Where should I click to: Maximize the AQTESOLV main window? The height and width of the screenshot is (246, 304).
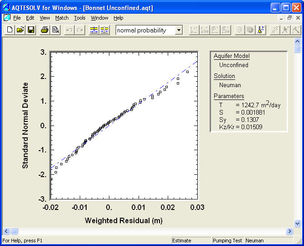point(286,8)
